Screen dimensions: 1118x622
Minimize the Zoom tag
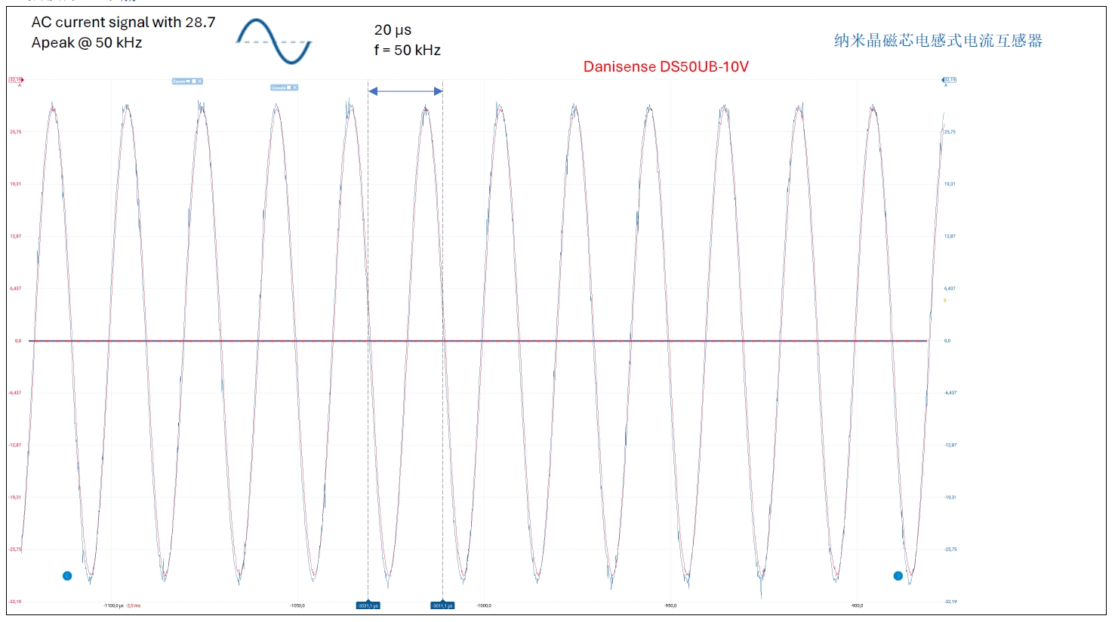[x=188, y=81]
